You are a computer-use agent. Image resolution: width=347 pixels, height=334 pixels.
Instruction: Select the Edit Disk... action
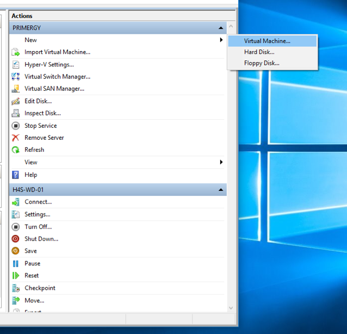[38, 101]
